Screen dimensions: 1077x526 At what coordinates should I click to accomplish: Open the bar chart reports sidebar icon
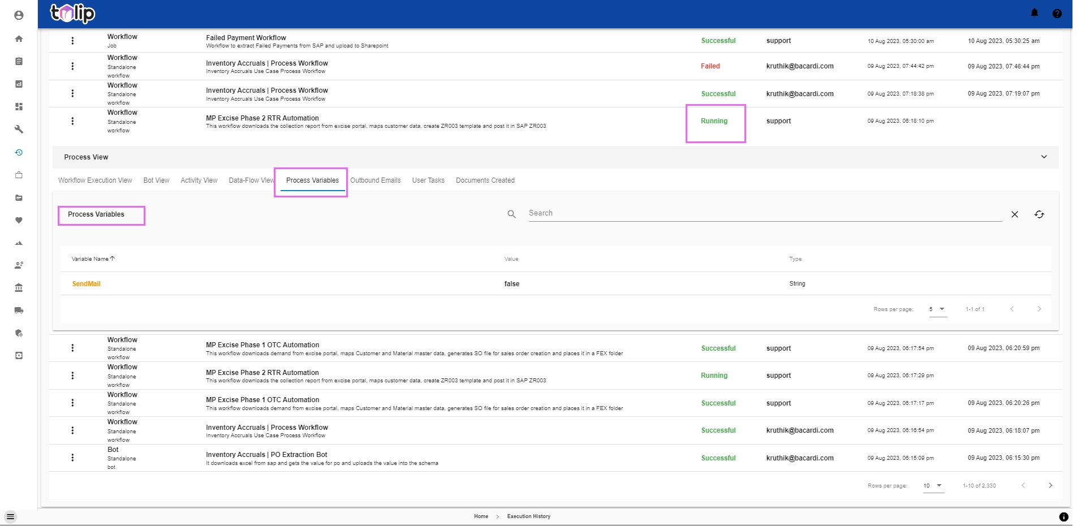(x=19, y=84)
